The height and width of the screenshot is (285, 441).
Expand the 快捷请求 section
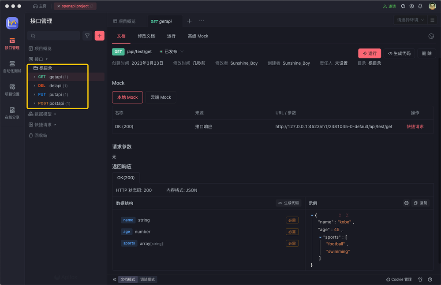tap(55, 125)
